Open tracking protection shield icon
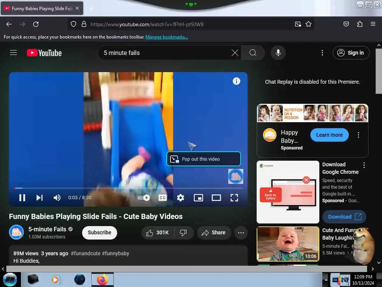 tap(73, 24)
